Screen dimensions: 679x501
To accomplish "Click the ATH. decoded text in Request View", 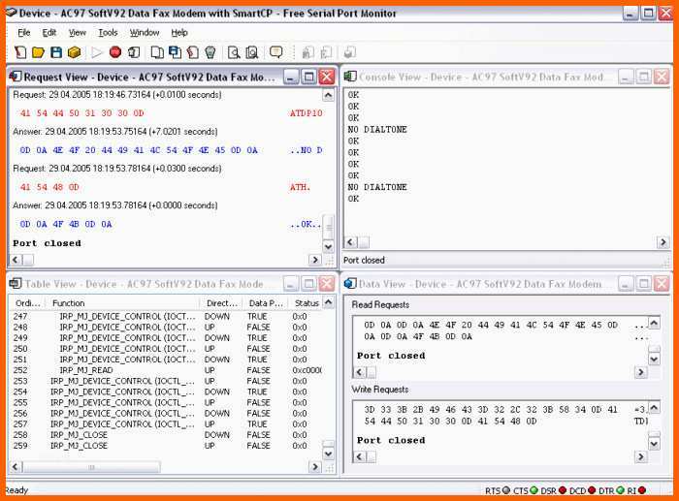I will [300, 187].
